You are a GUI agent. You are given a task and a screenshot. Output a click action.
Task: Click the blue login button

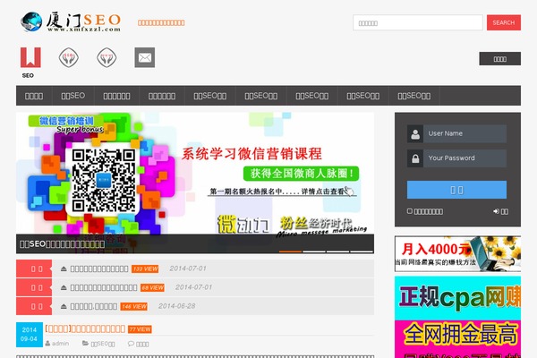click(x=456, y=190)
